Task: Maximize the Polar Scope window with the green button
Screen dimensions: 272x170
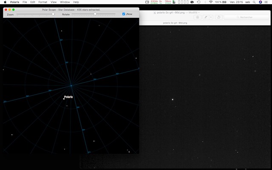Action: tap(13, 10)
